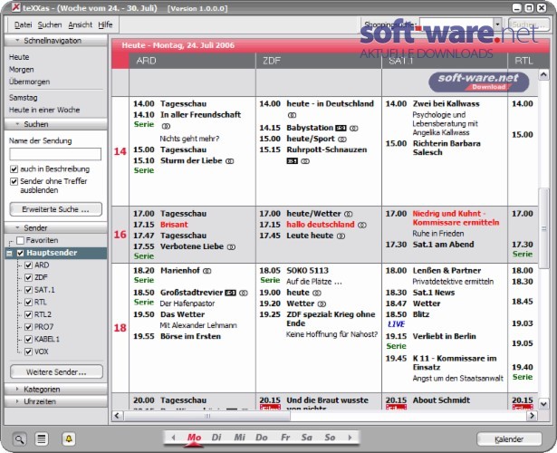Jump to Samstag in quick navigation
Image resolution: width=557 pixels, height=453 pixels.
click(x=23, y=98)
